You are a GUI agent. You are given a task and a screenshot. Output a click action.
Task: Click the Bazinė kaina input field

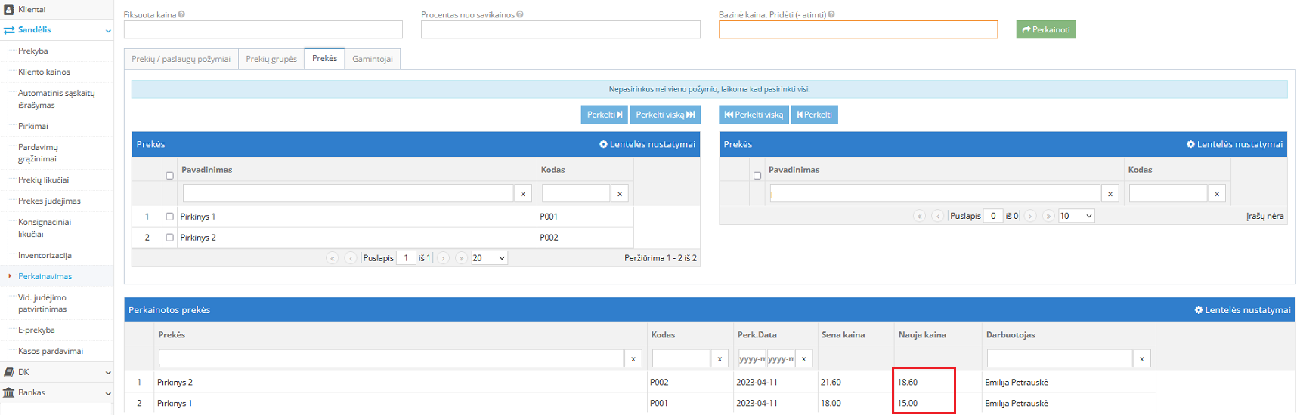pos(857,29)
